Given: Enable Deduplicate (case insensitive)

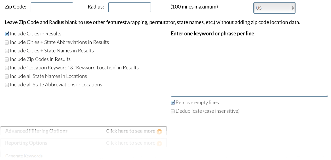Looking at the screenshot, I should coord(173,111).
